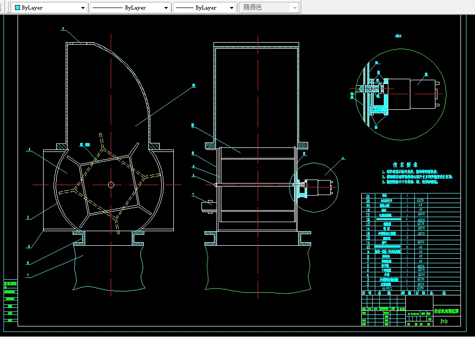This screenshot has height=337, width=475.
Task: Open the linetype ByLayer dropdown with long line
Action: [130, 8]
